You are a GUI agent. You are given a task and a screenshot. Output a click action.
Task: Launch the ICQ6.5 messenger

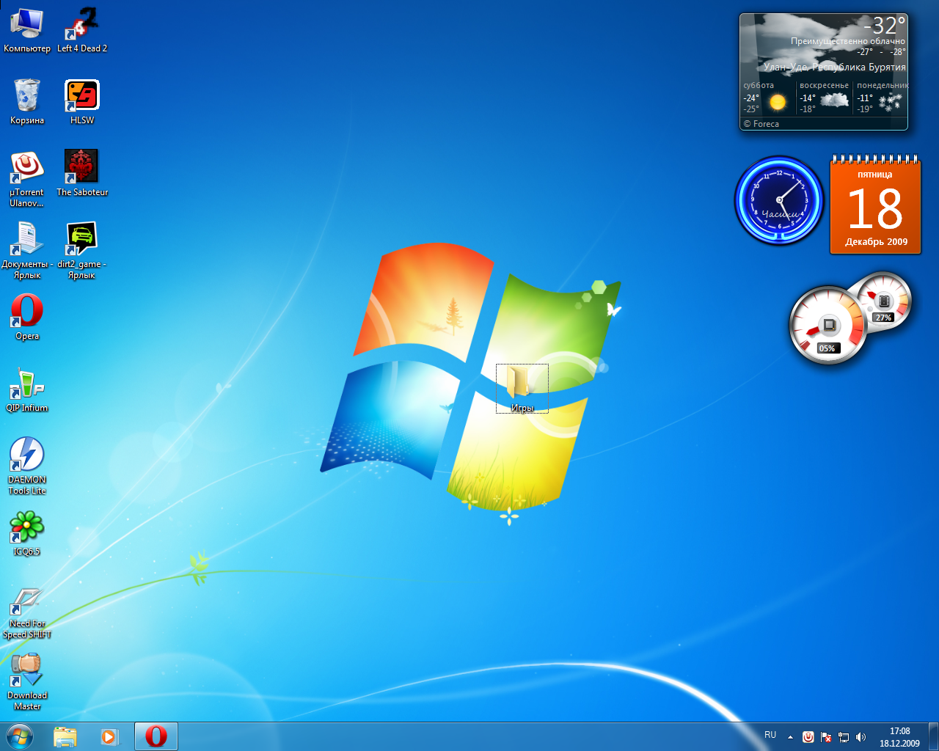tap(27, 524)
